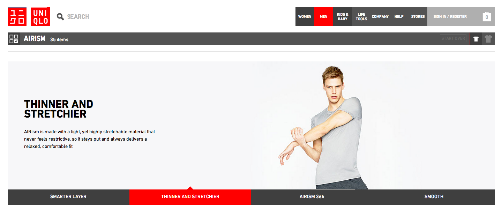Image resolution: width=502 pixels, height=224 pixels.
Task: Switch to the AIRism 365 tab
Action: 312,197
